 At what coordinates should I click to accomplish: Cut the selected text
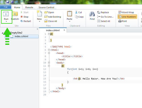pos(78,12)
